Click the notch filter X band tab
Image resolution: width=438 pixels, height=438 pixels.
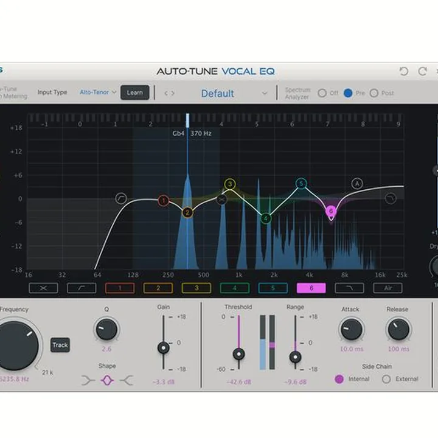pos(43,288)
